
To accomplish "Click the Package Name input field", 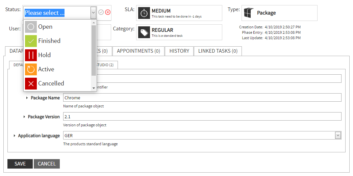I will [x=202, y=98].
